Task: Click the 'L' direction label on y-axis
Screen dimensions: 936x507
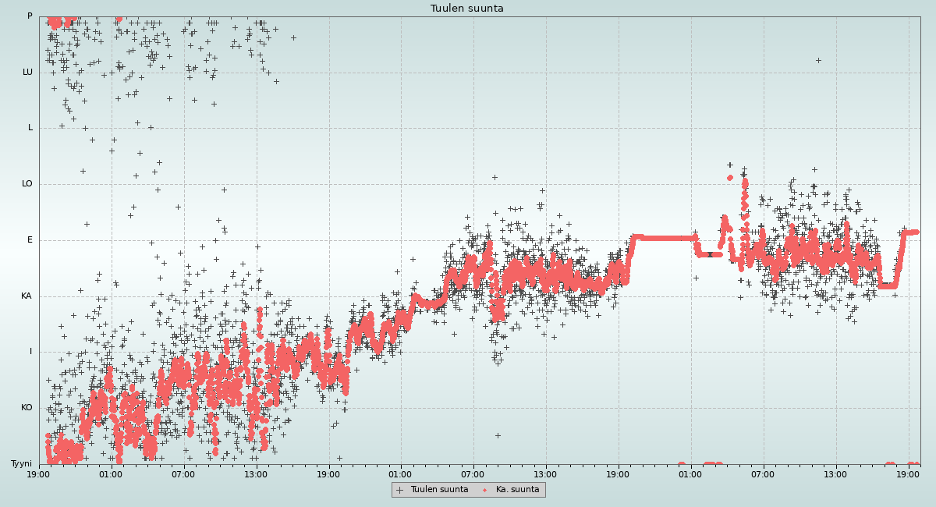Action: click(30, 128)
